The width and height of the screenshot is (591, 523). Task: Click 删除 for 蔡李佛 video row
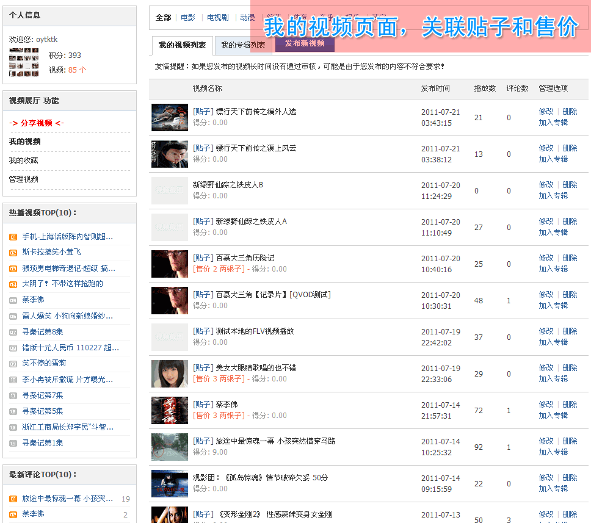coord(570,405)
